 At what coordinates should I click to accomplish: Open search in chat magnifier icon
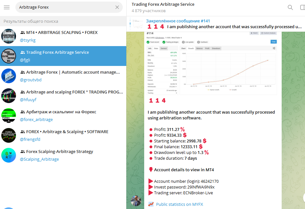[x=290, y=7]
